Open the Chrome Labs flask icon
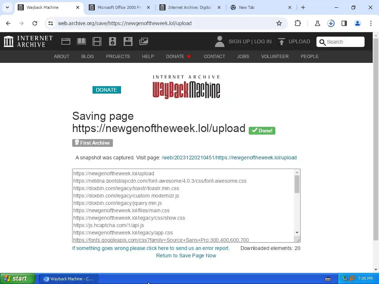Viewport: 379px width, 284px height. tap(317, 23)
